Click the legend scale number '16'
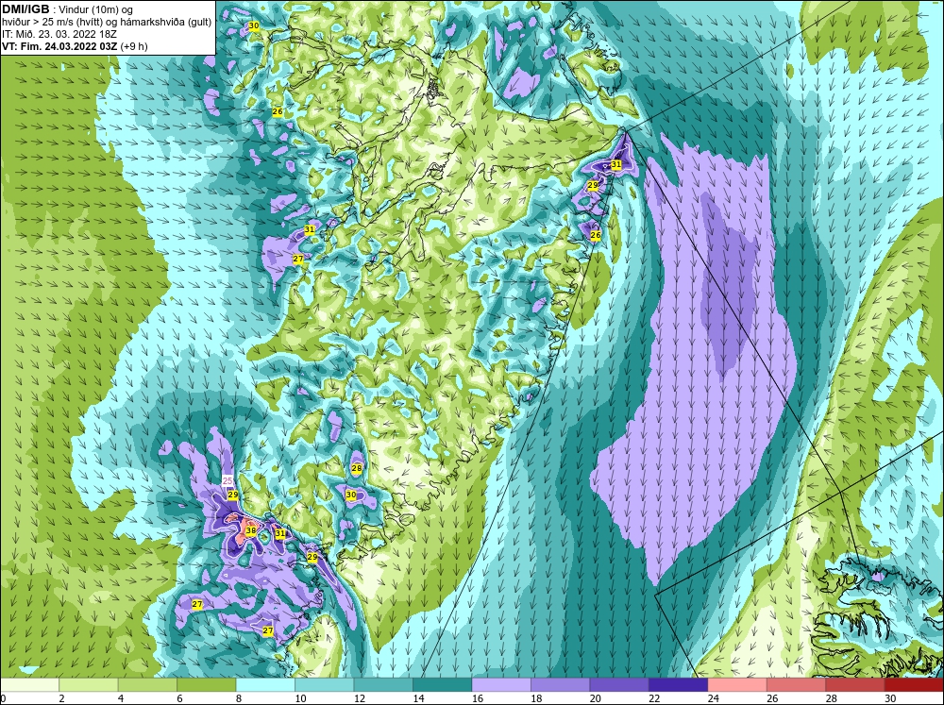The height and width of the screenshot is (705, 944). (x=478, y=698)
